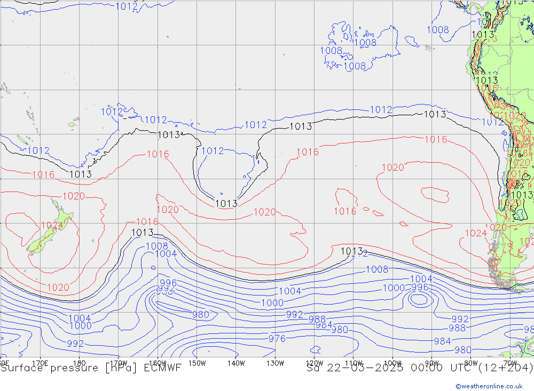Click the 1024 isobar label beside New Zealand

(x=52, y=225)
